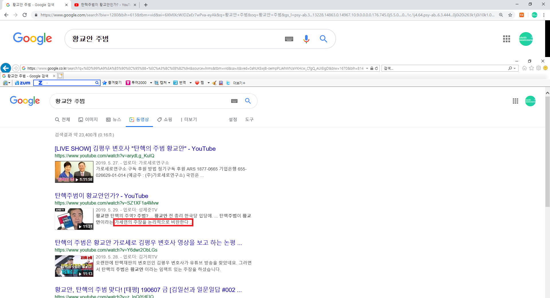The image size is (550, 298).
Task: Open Chrome three-dot menu
Action: (x=544, y=15)
